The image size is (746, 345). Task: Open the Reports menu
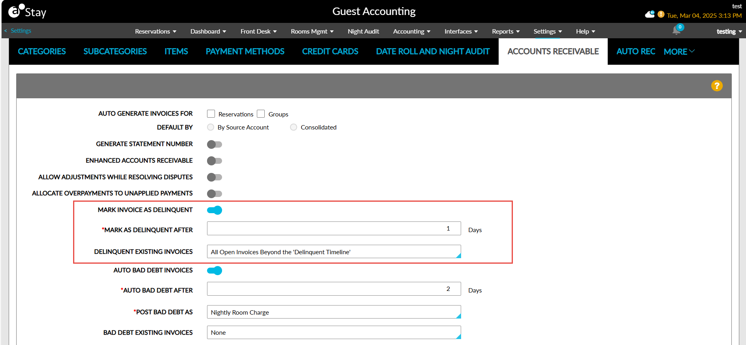[506, 31]
